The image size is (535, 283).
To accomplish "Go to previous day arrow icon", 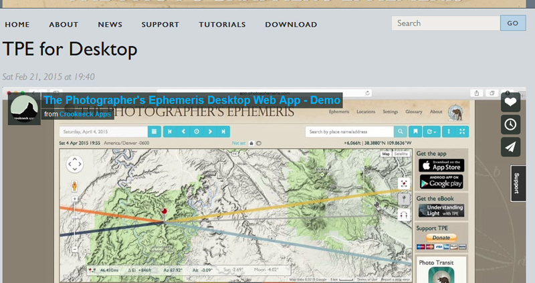I will point(183,131).
